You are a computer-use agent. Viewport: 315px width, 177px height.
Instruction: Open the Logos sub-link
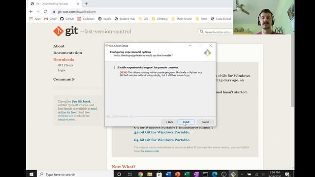[x=62, y=70]
